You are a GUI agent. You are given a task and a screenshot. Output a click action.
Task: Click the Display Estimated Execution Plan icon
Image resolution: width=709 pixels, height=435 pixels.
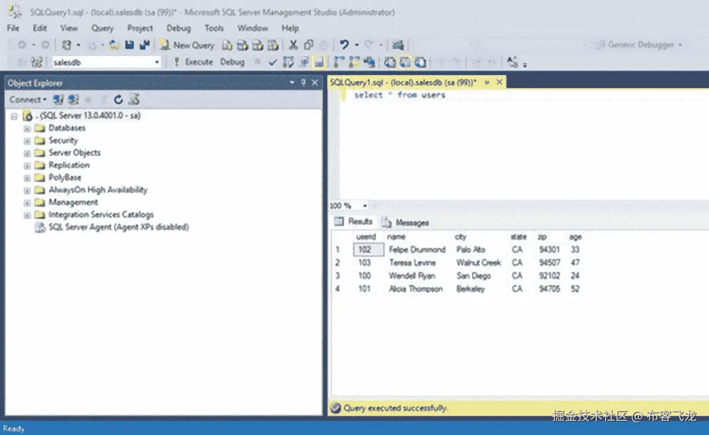pos(288,62)
